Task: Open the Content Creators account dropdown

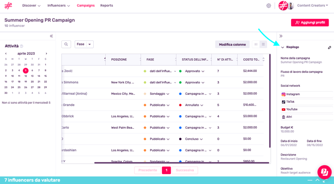Action: click(x=313, y=5)
